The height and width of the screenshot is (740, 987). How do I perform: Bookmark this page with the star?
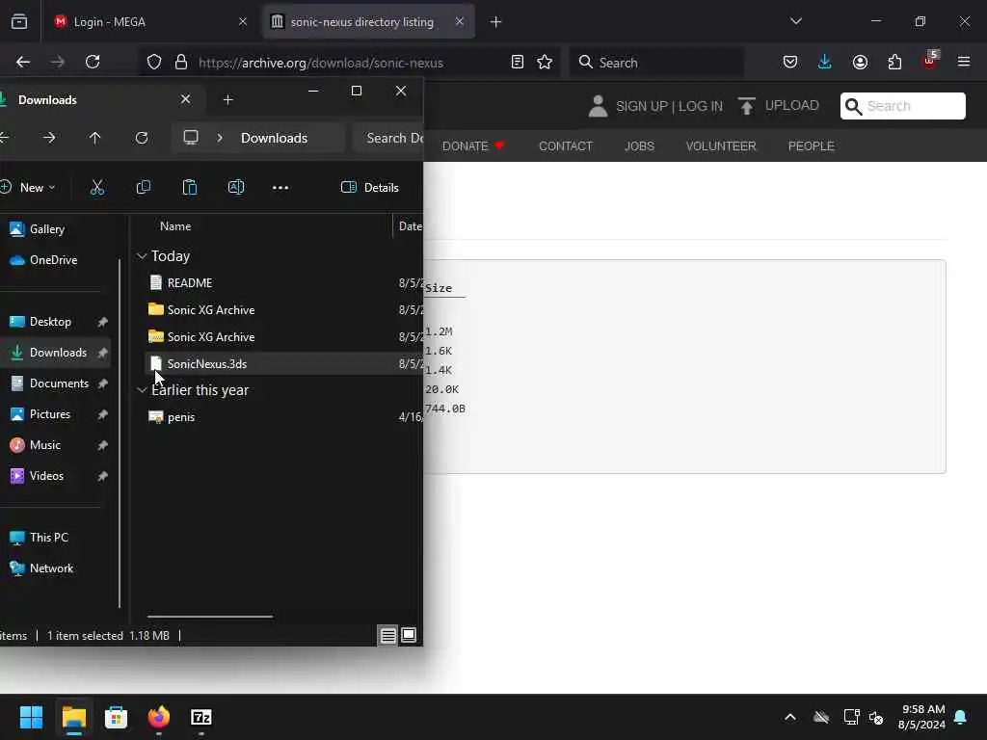click(x=545, y=62)
